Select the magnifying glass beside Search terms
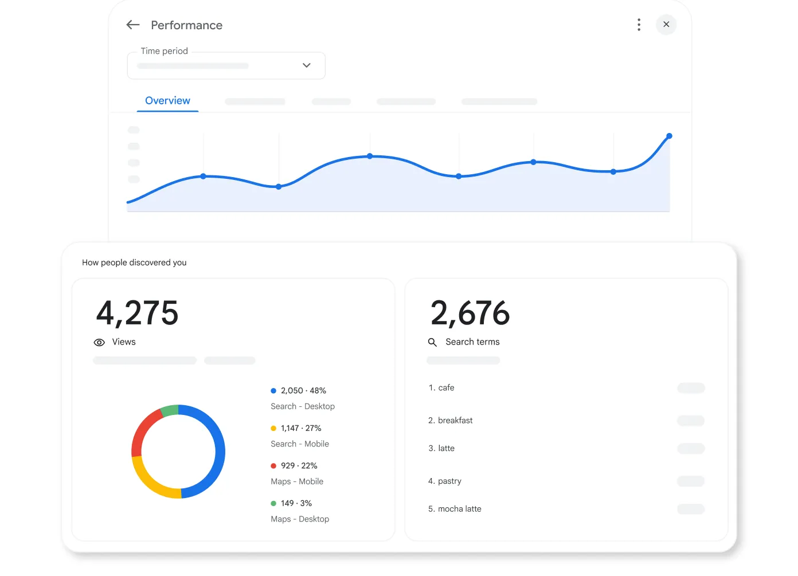798x576 pixels. click(432, 342)
